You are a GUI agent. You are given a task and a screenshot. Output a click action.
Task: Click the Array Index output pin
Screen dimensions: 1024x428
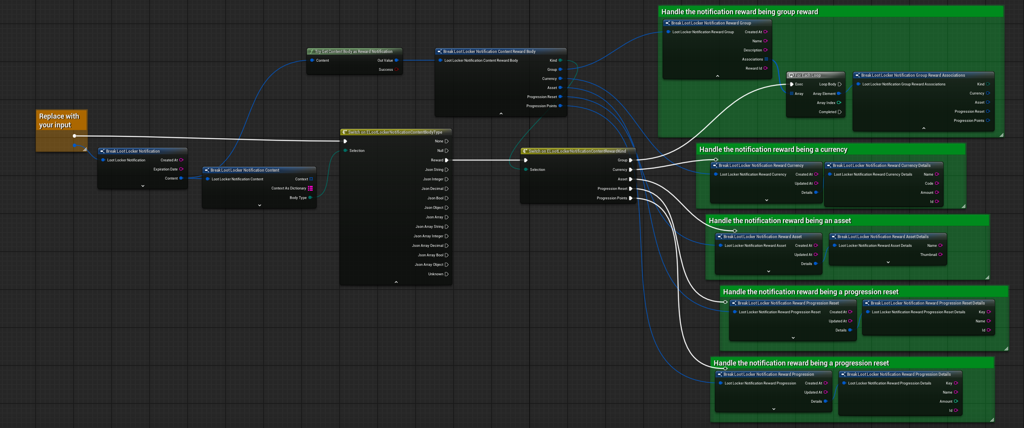point(839,103)
